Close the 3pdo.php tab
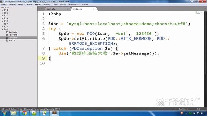The image size is (207, 116). pyautogui.click(x=93, y=9)
